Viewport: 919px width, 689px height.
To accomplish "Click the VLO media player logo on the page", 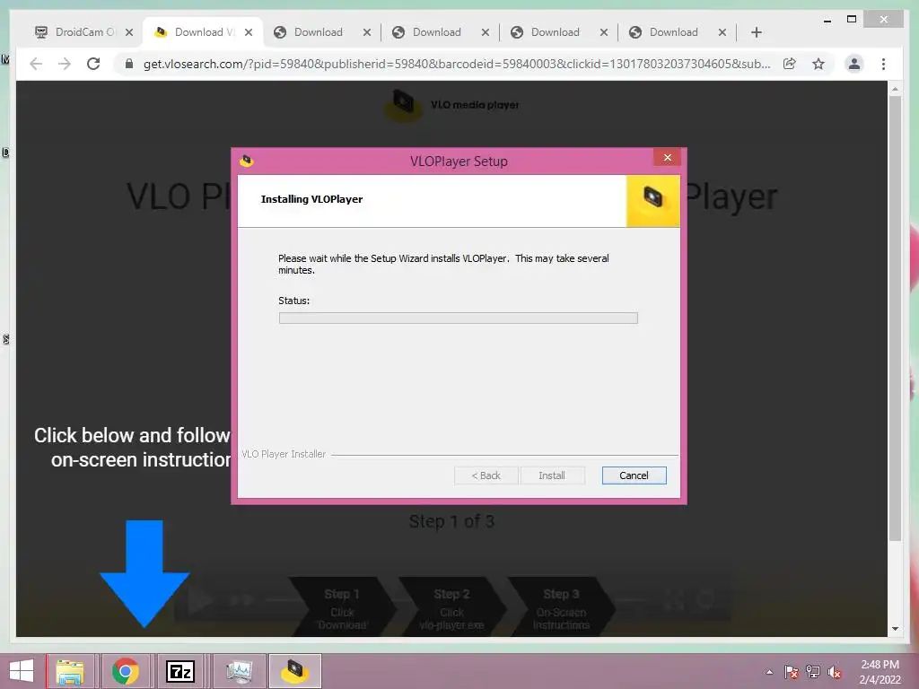I will tap(451, 105).
